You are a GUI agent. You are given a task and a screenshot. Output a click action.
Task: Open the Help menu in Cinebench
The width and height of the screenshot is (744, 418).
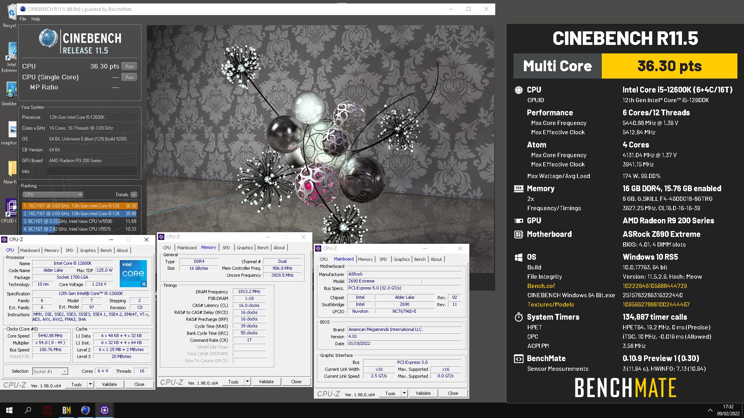coord(36,19)
